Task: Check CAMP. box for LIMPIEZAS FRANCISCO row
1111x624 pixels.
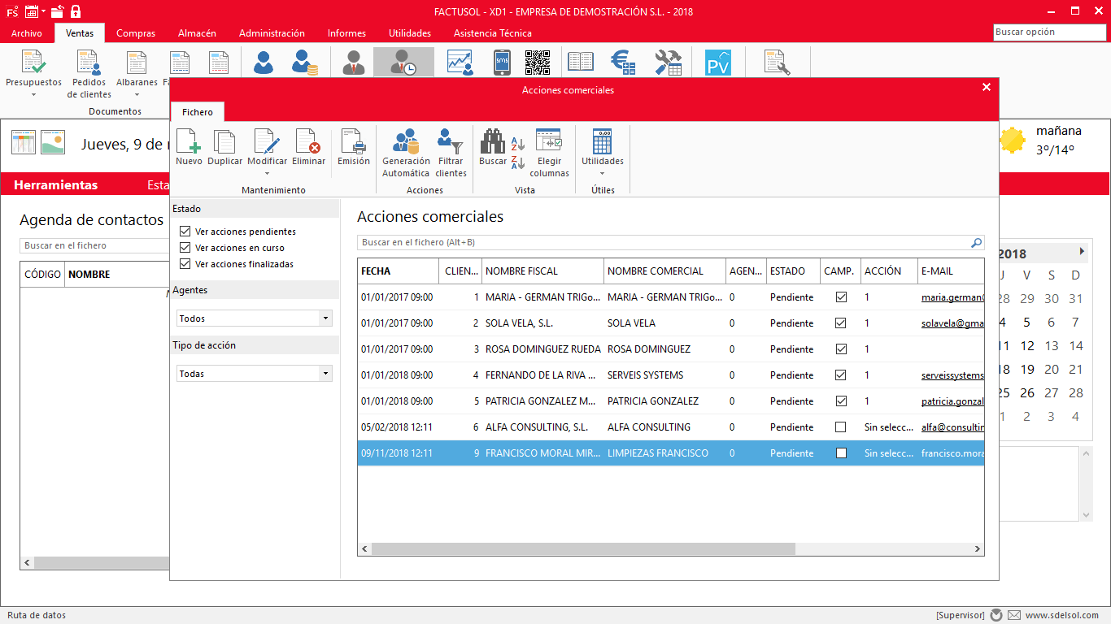Action: point(841,453)
